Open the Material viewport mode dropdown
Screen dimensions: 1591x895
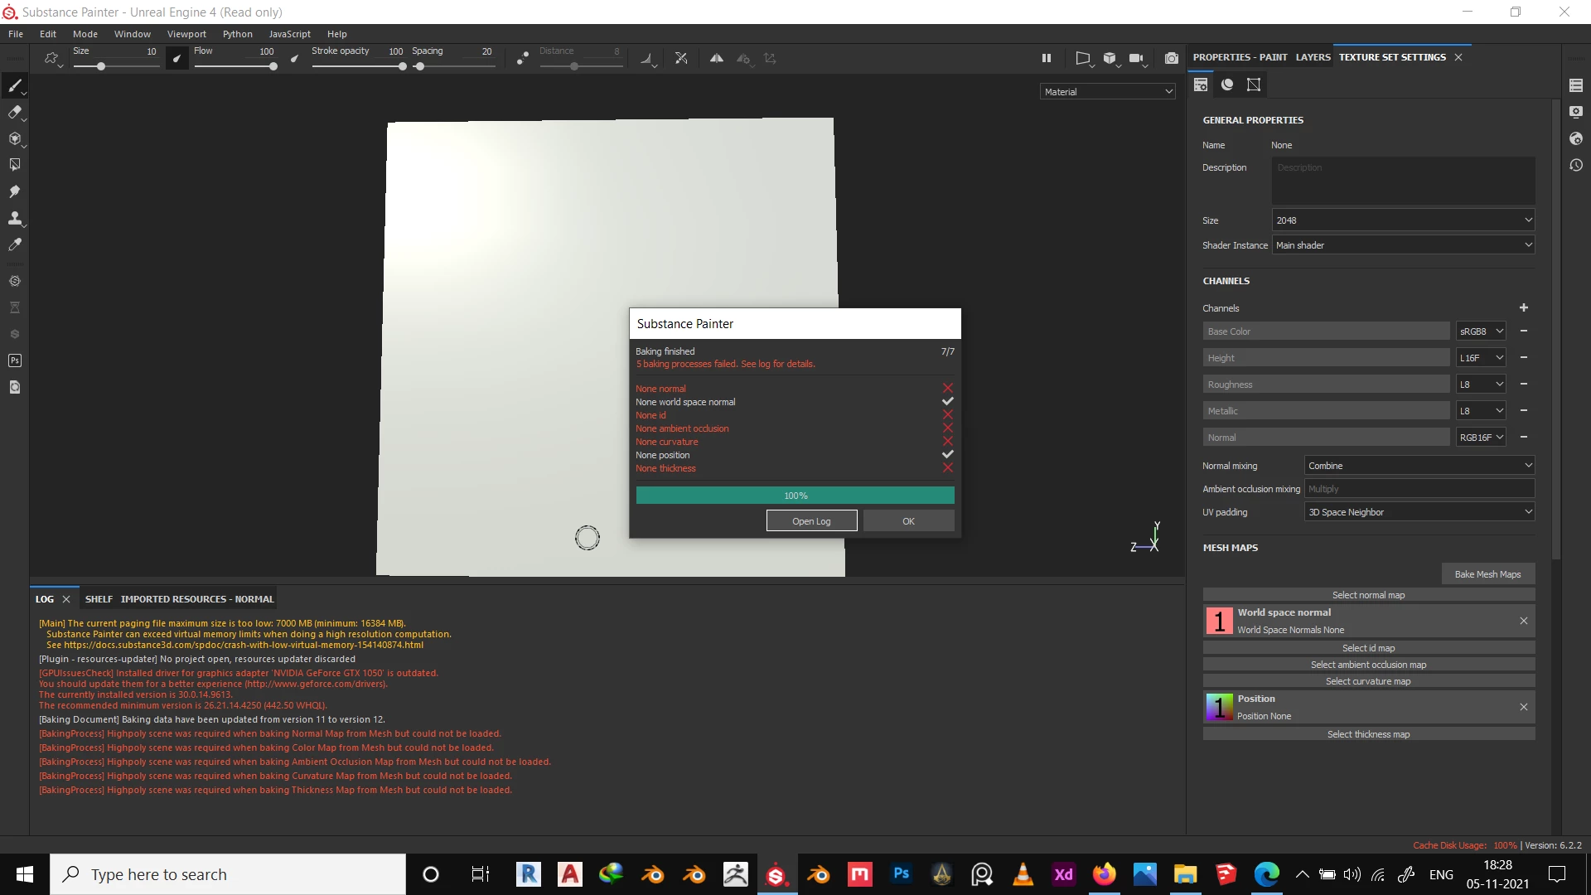1108,92
